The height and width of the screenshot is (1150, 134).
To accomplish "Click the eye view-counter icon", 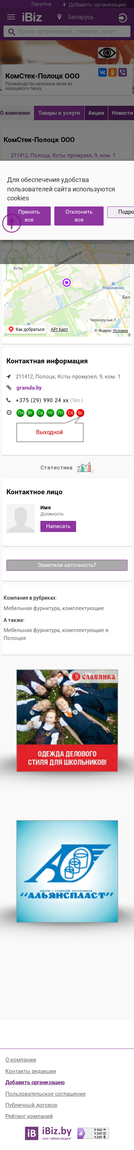I will pos(107,53).
